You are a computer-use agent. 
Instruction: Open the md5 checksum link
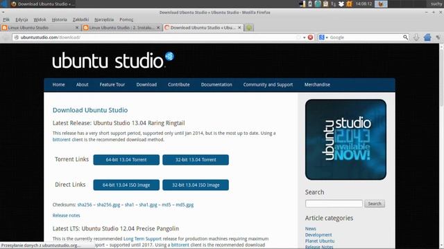coord(166,205)
